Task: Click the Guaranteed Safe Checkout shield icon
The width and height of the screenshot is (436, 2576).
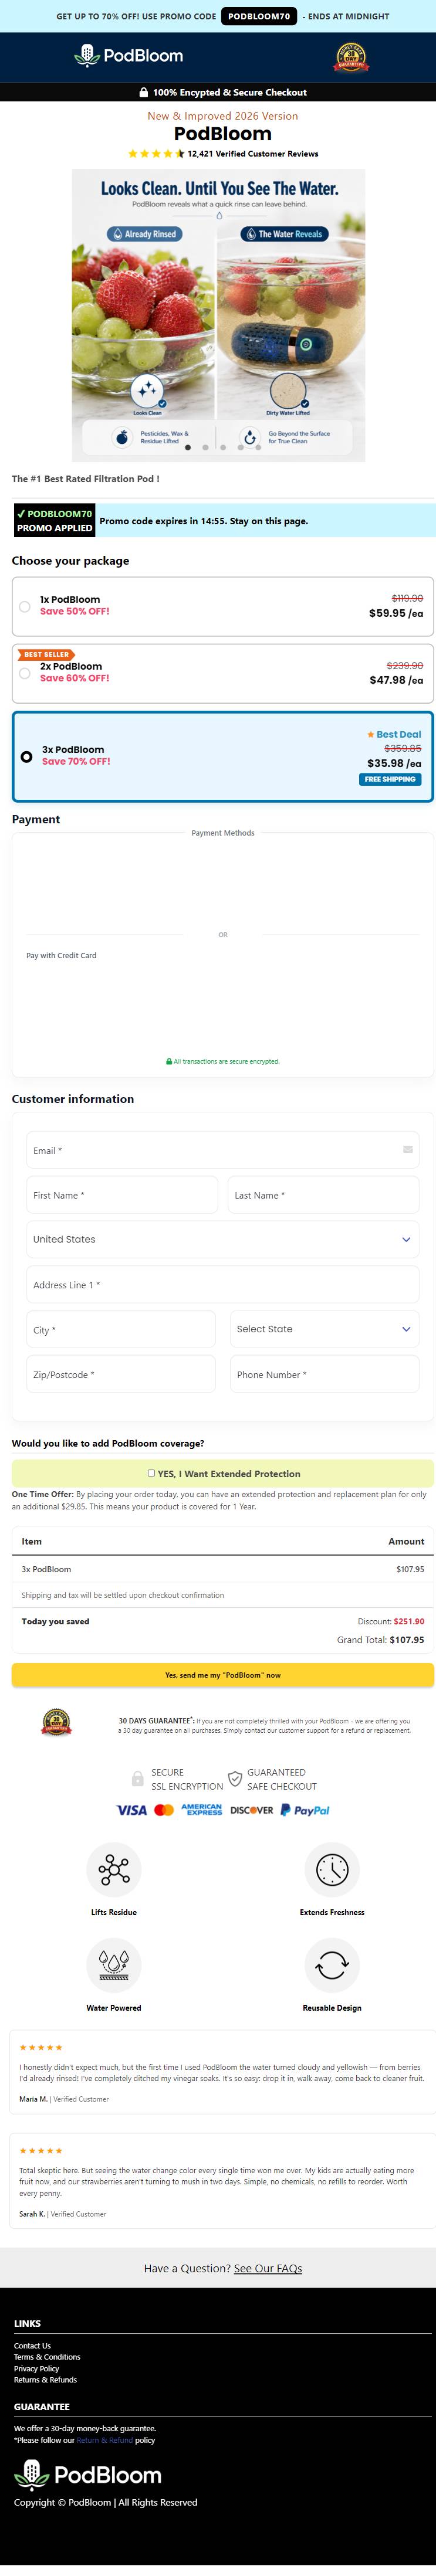Action: tap(235, 1779)
